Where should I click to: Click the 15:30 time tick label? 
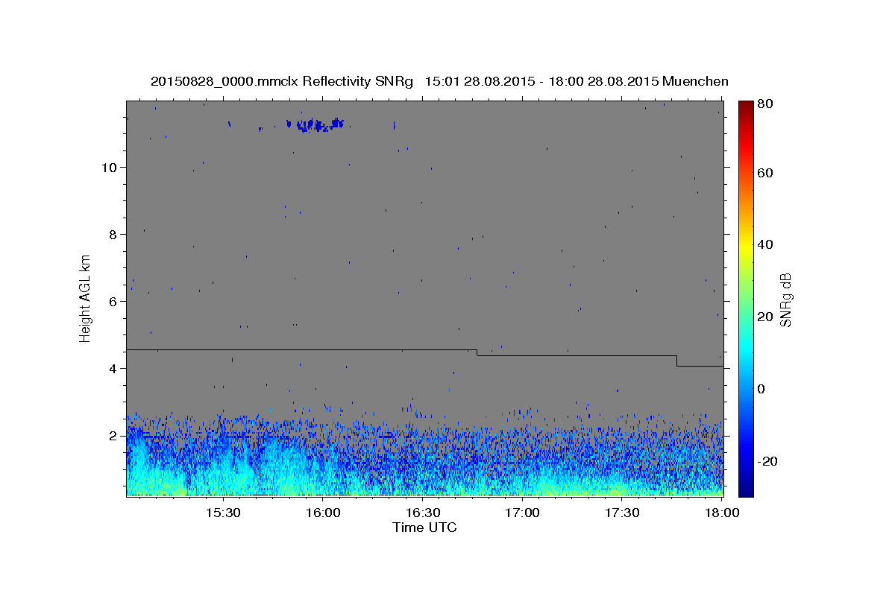coord(222,513)
